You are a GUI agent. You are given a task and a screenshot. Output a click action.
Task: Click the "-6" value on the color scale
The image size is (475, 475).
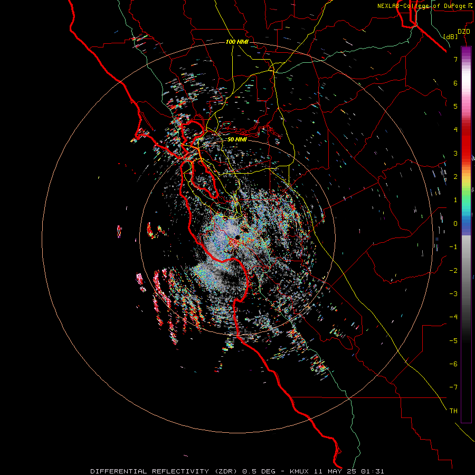[x=453, y=364]
